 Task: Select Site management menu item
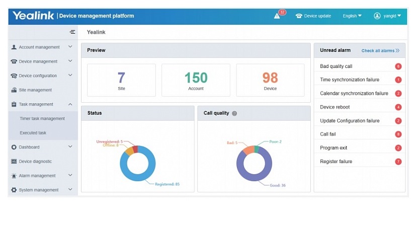pyautogui.click(x=35, y=90)
